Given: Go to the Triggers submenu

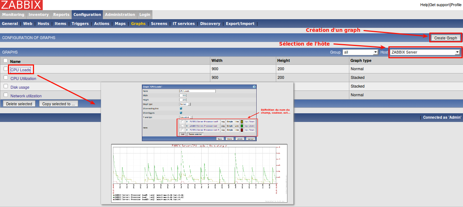Looking at the screenshot, I should (80, 24).
